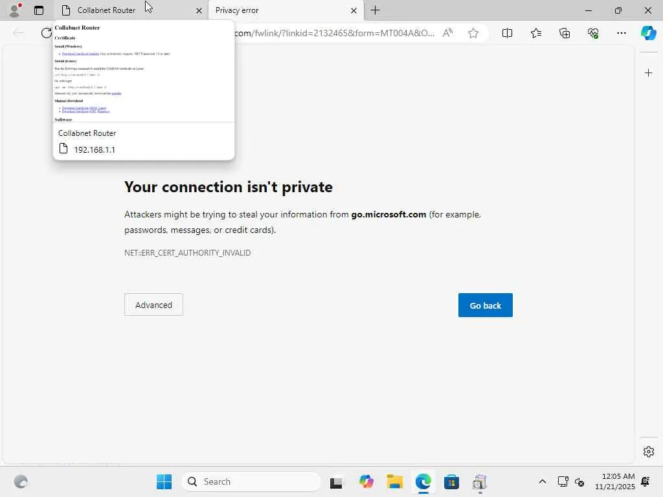Click the NET::ERR_CERT_AUTHORITY_INVALID error code
Screen dimensions: 663x497
(187, 253)
